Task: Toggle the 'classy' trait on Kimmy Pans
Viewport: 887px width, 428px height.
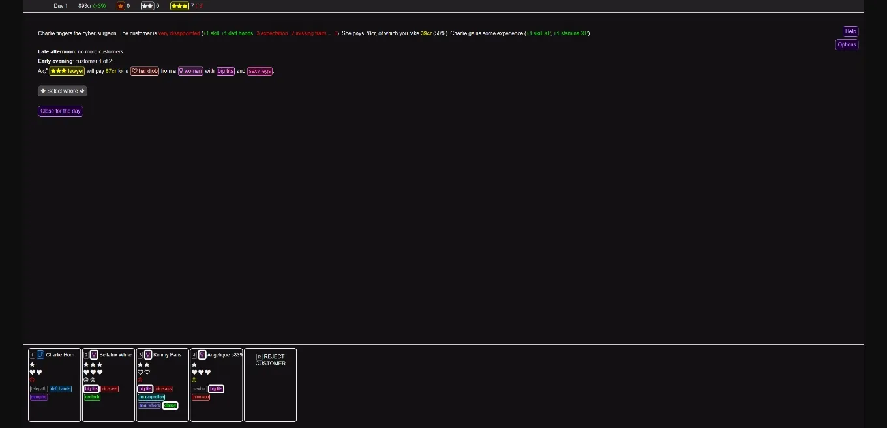Action: pyautogui.click(x=170, y=405)
